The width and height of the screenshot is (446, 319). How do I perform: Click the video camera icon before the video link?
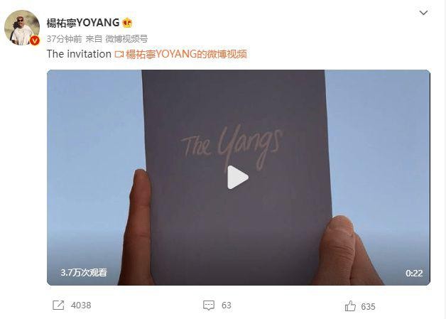119,55
